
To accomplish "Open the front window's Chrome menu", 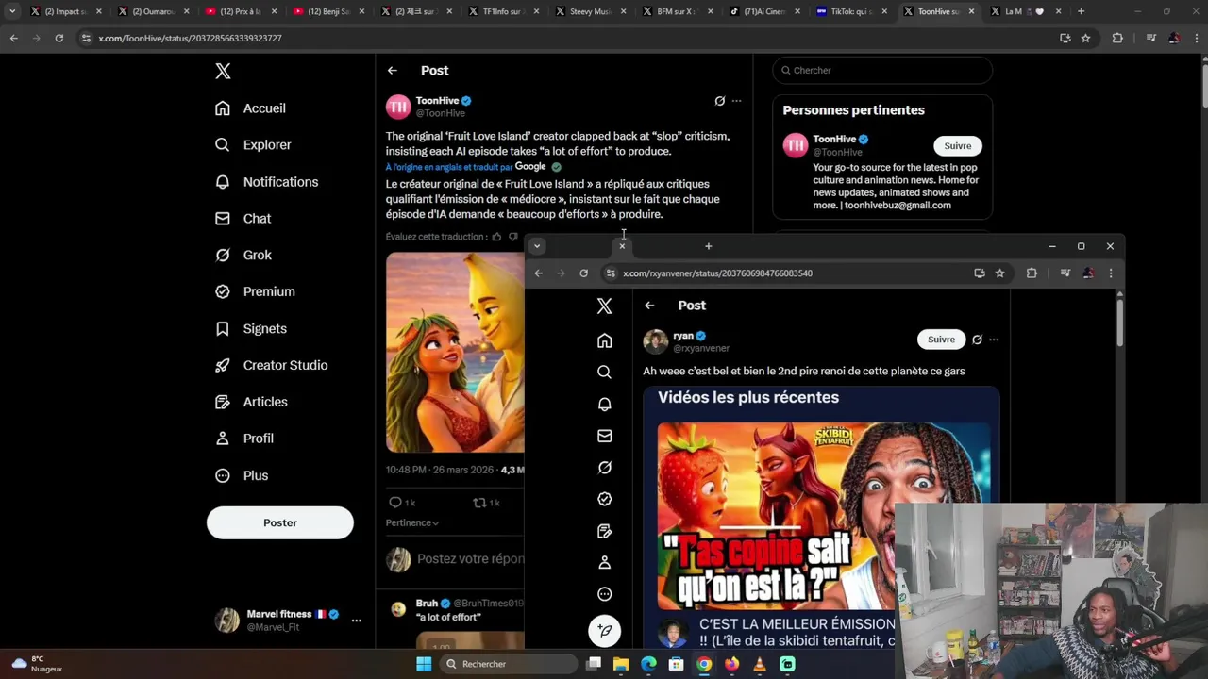I will tap(1110, 273).
